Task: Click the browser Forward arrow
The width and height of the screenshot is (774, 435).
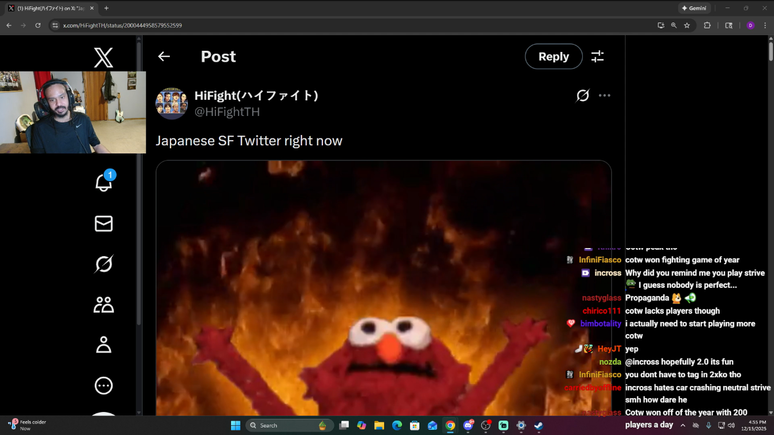Action: (23, 25)
